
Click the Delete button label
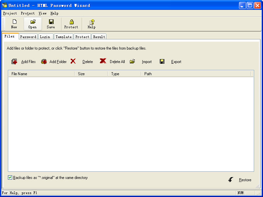click(x=87, y=62)
